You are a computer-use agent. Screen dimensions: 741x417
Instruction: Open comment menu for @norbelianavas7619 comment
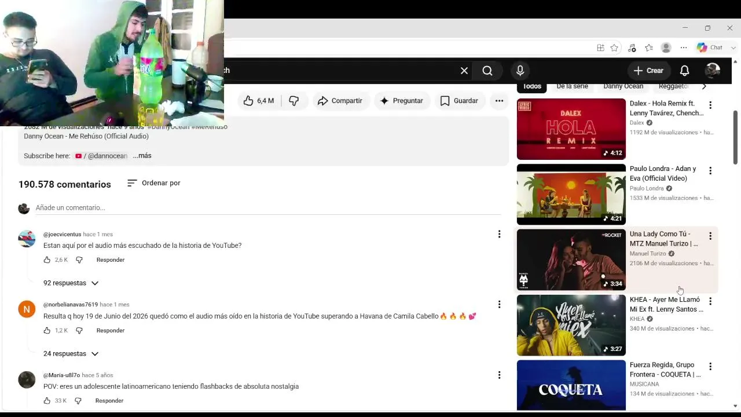coord(499,304)
